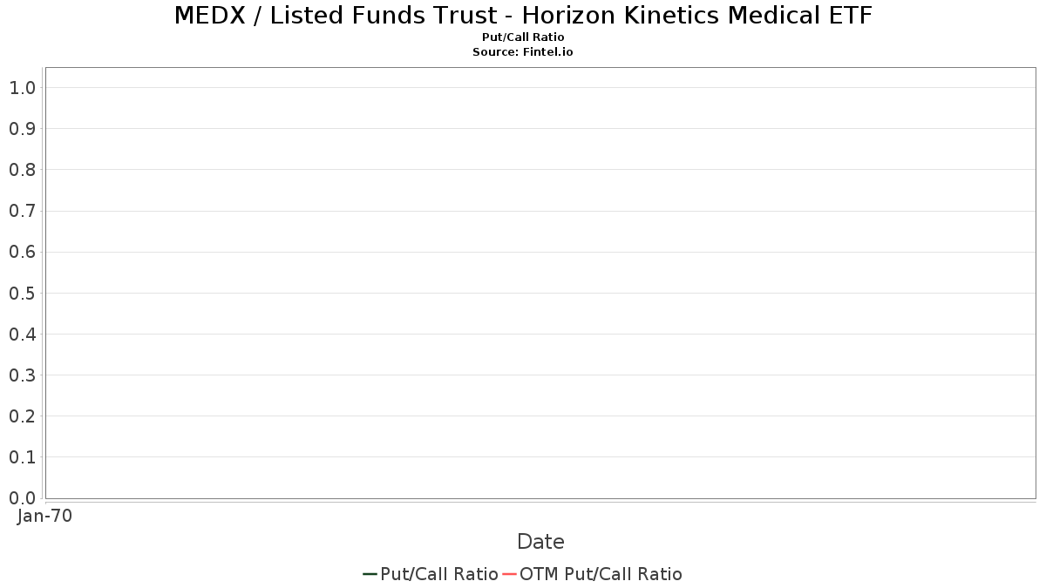Click the 0.5 y-axis label

point(22,293)
